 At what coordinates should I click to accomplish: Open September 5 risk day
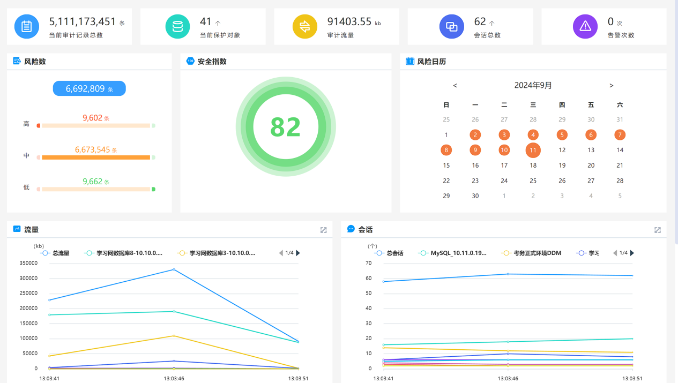point(562,135)
